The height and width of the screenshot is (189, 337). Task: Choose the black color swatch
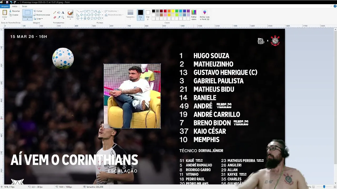pyautogui.click(x=153, y=11)
